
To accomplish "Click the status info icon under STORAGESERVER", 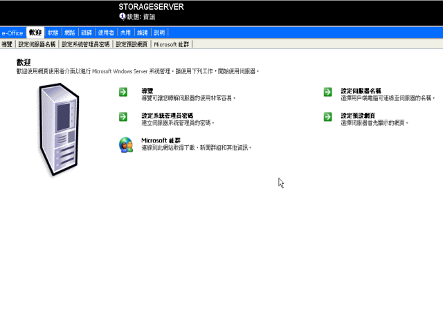I will [123, 17].
